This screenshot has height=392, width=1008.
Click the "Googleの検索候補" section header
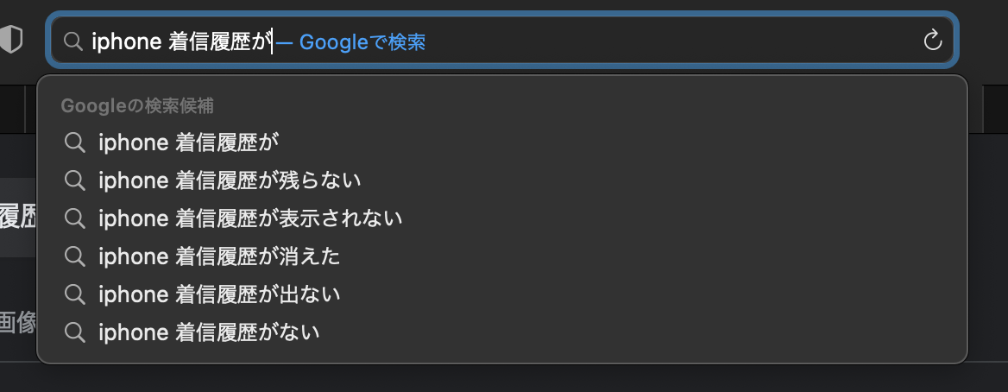137,106
